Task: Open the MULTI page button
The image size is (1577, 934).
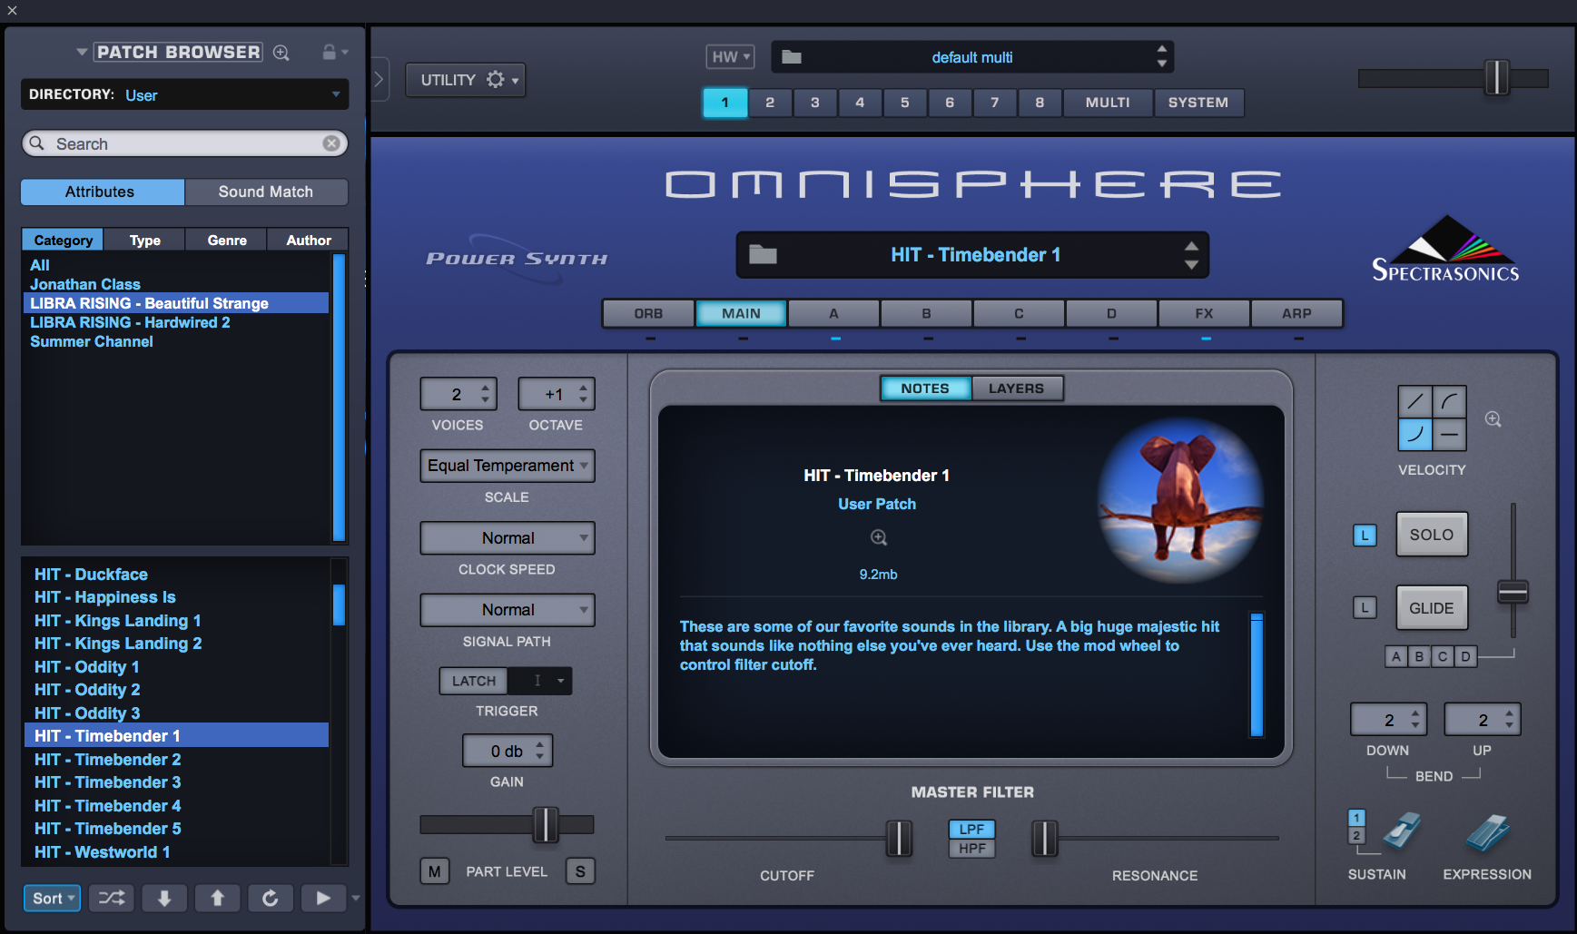Action: pos(1108,103)
